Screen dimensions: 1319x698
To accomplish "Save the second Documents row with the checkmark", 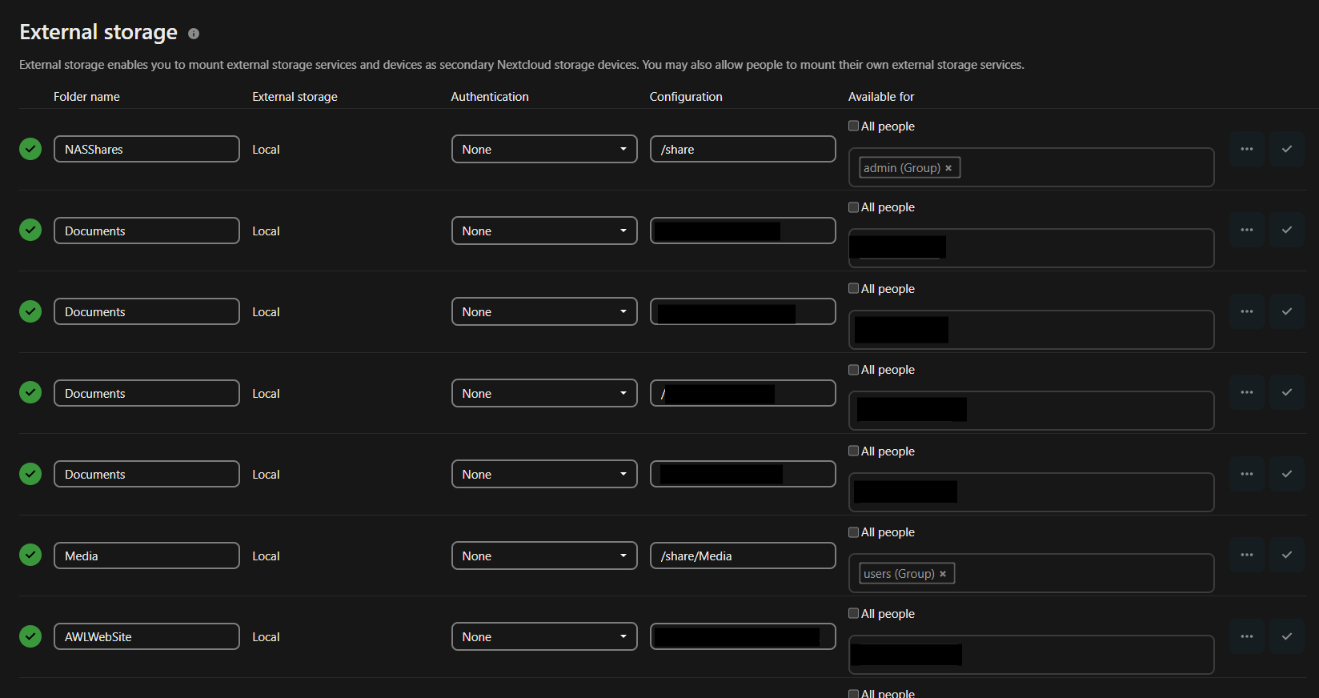I will tap(1287, 311).
